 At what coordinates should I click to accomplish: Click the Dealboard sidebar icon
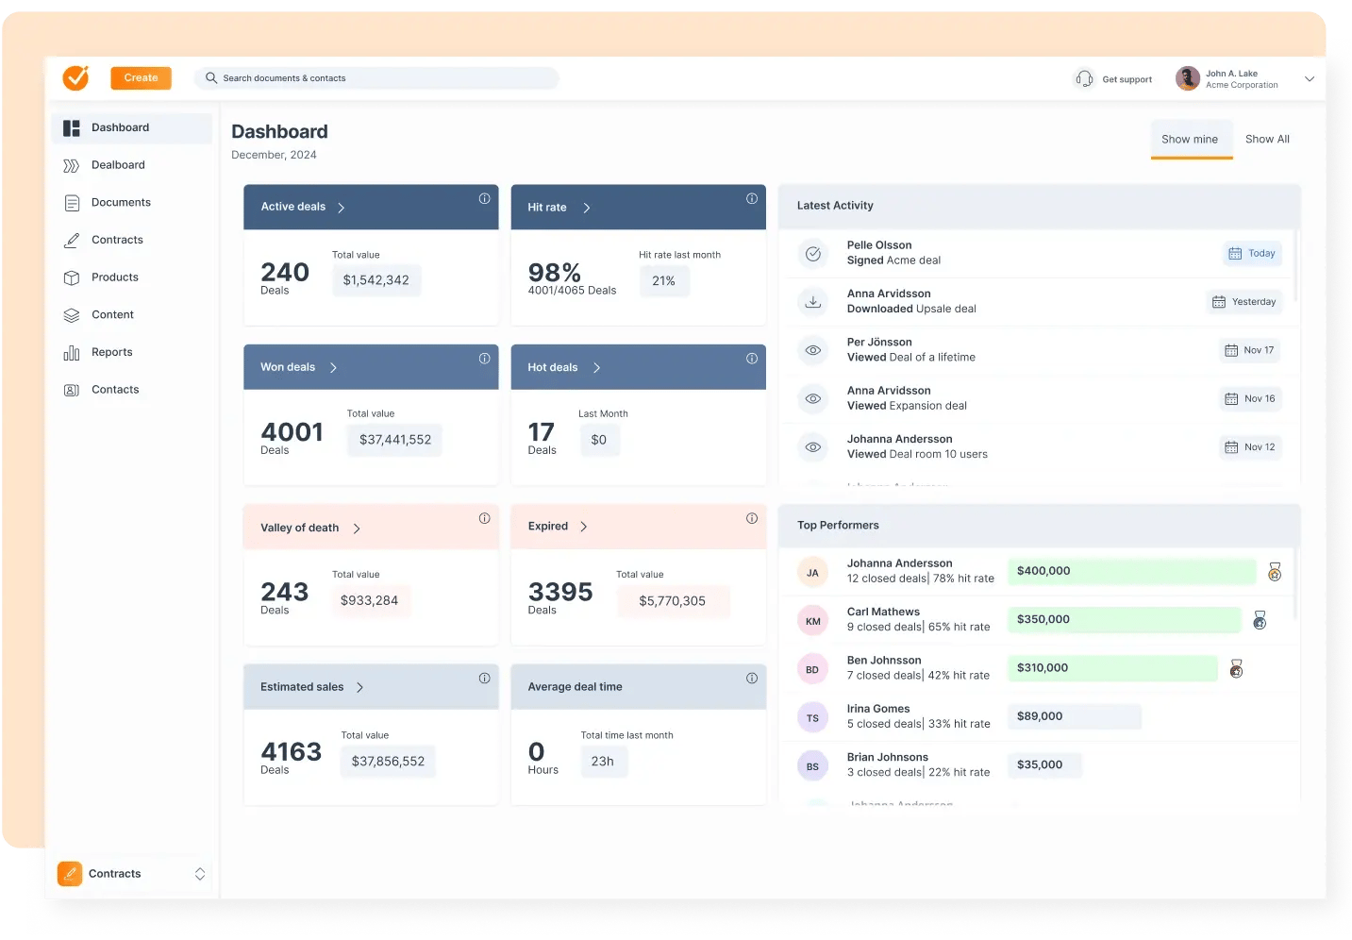point(72,165)
